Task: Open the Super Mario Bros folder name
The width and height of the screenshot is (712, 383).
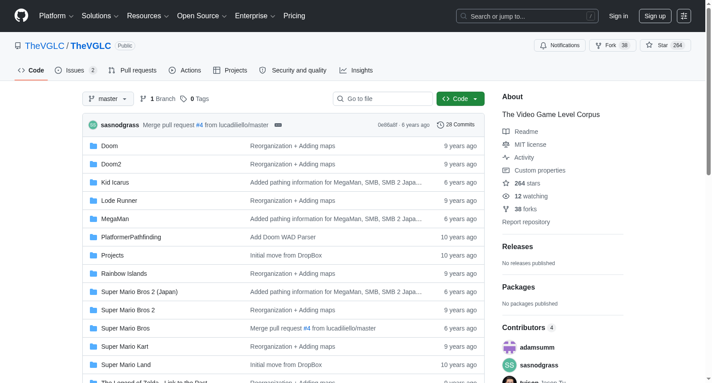Action: coord(125,328)
